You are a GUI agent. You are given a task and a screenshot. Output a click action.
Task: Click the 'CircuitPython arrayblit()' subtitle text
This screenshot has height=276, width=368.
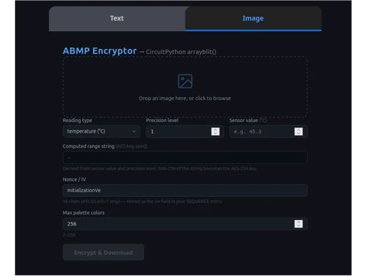tap(181, 52)
